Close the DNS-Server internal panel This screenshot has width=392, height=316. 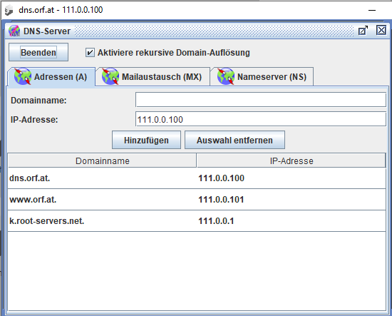[x=381, y=30]
